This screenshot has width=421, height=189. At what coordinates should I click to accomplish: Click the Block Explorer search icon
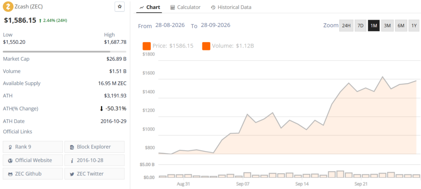72,147
